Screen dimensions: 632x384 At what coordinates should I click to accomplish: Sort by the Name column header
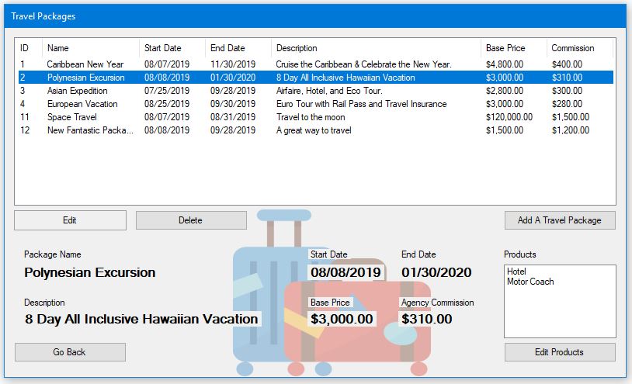click(x=90, y=48)
